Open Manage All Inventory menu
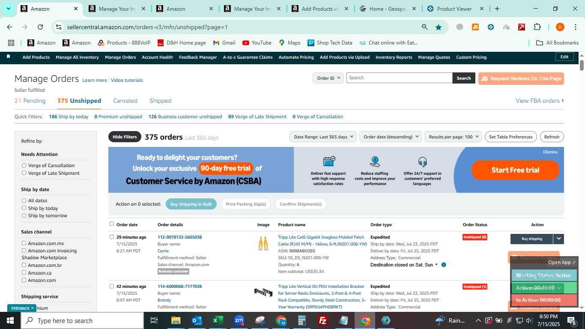Viewport: 585px width, 329px height. pos(77,57)
